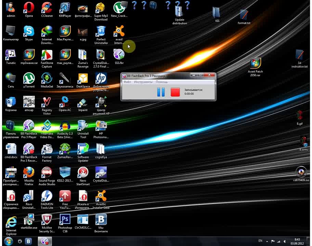The image size is (312, 246).
Task: Select the Freemake Video Downloader icon
Action: (x=47, y=129)
